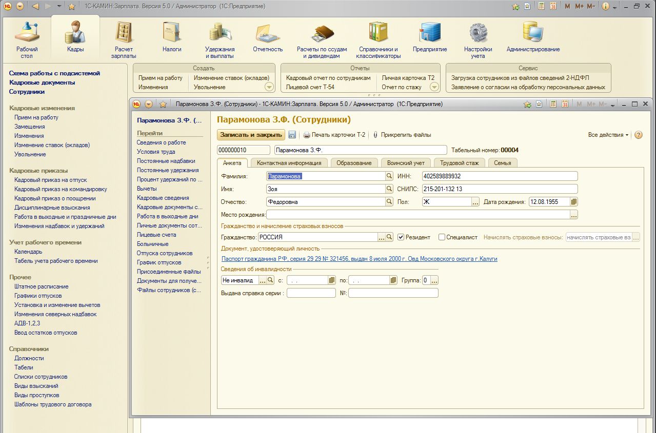
Task: Open Больничные in Перейти list
Action: coord(152,244)
